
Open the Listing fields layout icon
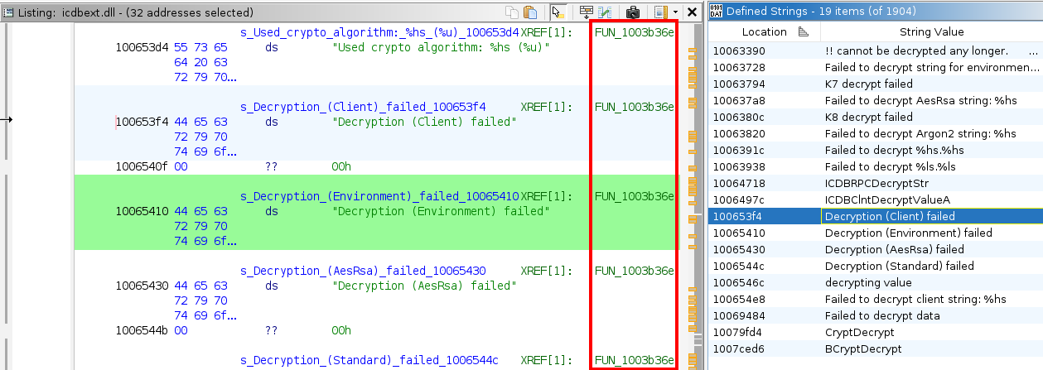point(660,12)
